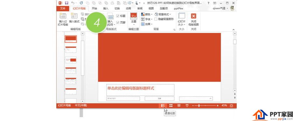Toggle the 标题 (Title) checkbox
Screen dimensions: 293x121
tap(118, 16)
